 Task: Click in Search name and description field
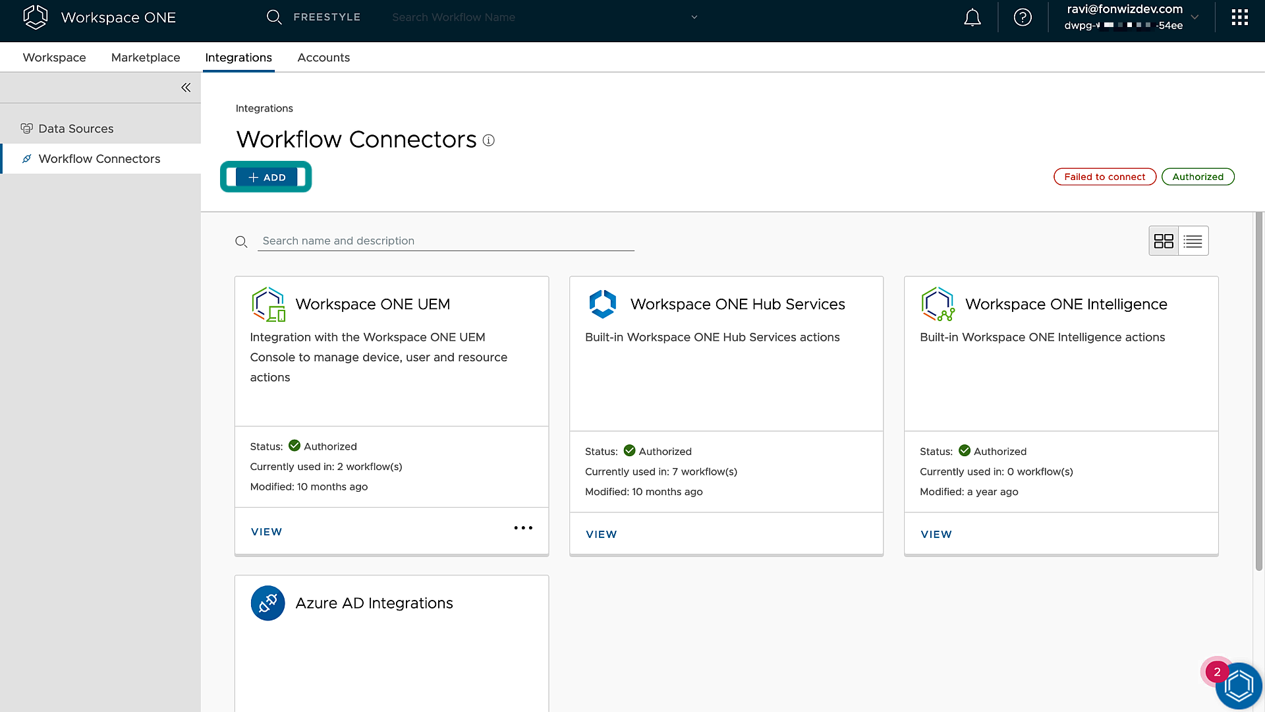pos(445,241)
